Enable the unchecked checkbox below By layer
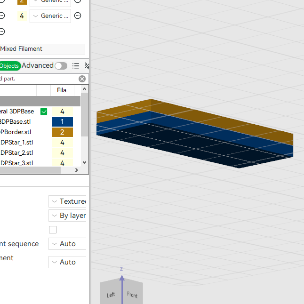Viewport: 304px width, 304px height. point(53,230)
